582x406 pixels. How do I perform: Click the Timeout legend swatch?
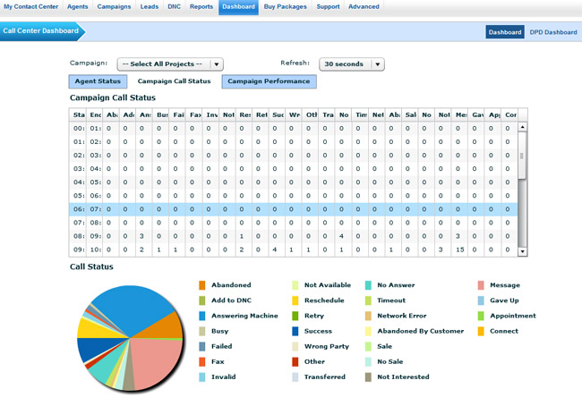(368, 300)
